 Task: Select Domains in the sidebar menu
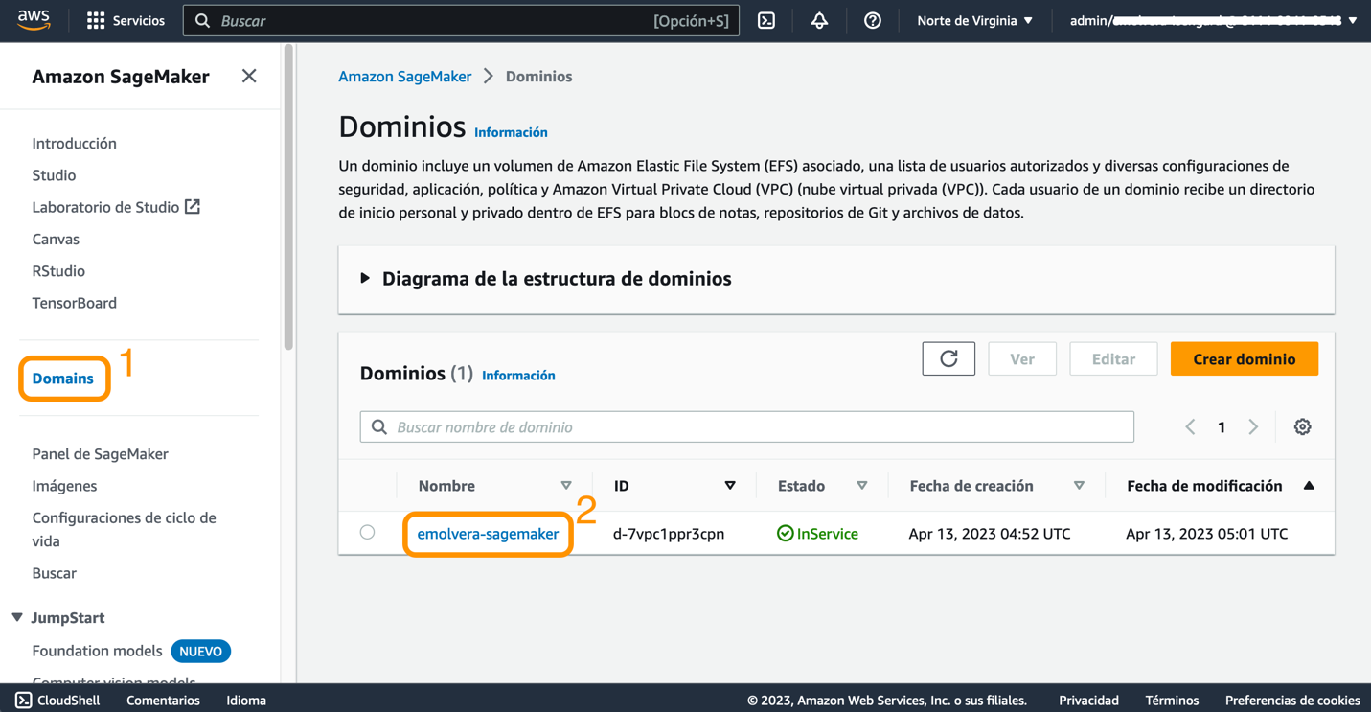tap(63, 379)
